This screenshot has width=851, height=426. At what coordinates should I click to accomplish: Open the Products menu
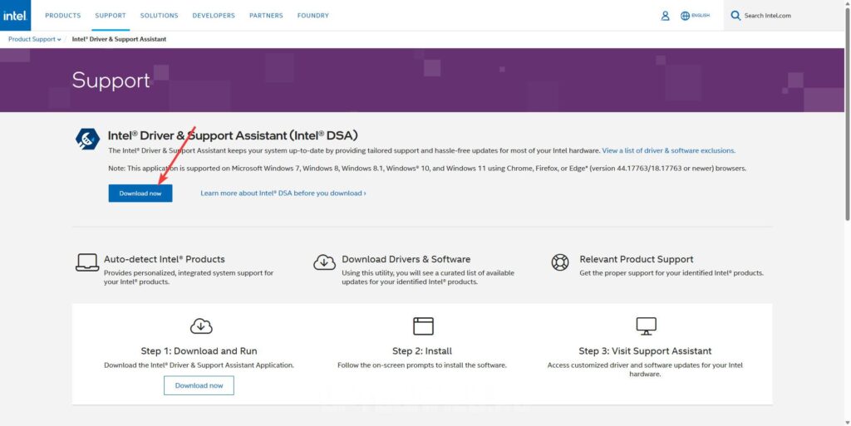[63, 16]
